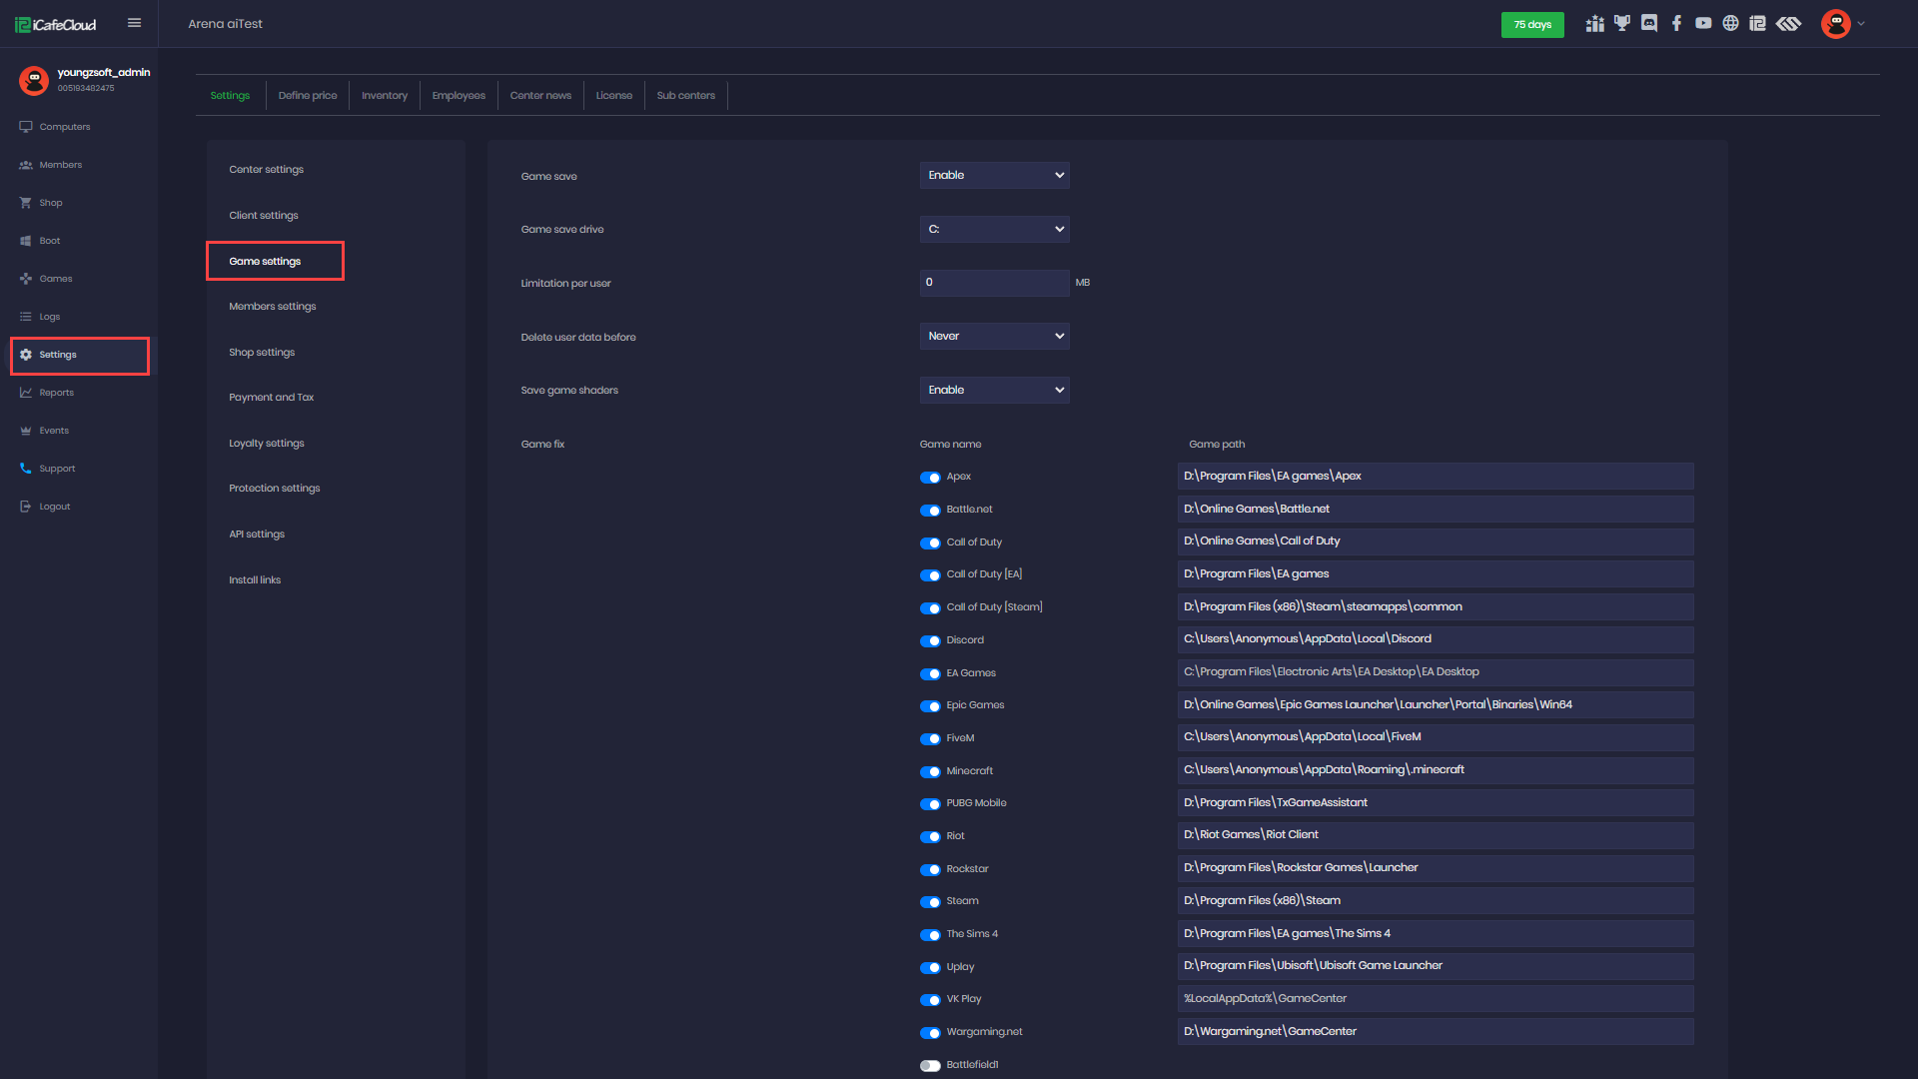This screenshot has height=1079, width=1918.
Task: Click the Events crown icon in sidebar
Action: point(26,431)
